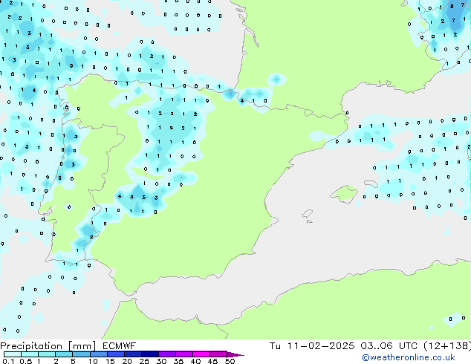The height and width of the screenshot is (364, 471).
Task: Click the Menorca island outline
Action: pyautogui.click(x=371, y=183)
